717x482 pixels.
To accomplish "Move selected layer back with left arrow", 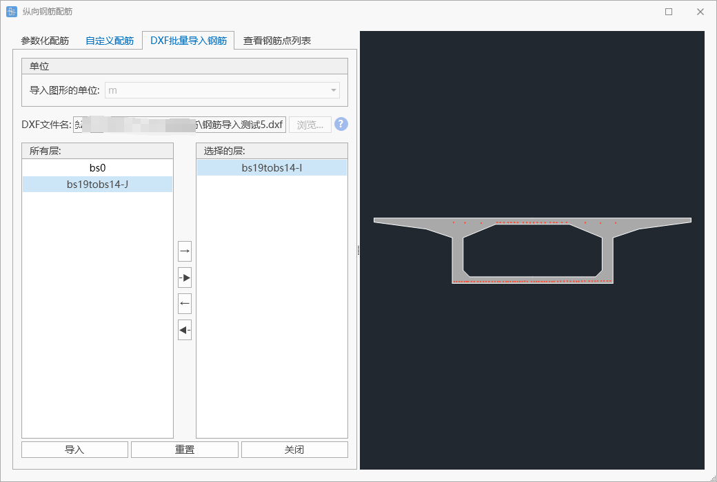I will point(185,304).
